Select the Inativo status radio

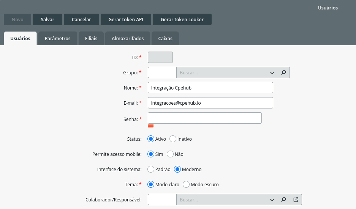(x=173, y=139)
